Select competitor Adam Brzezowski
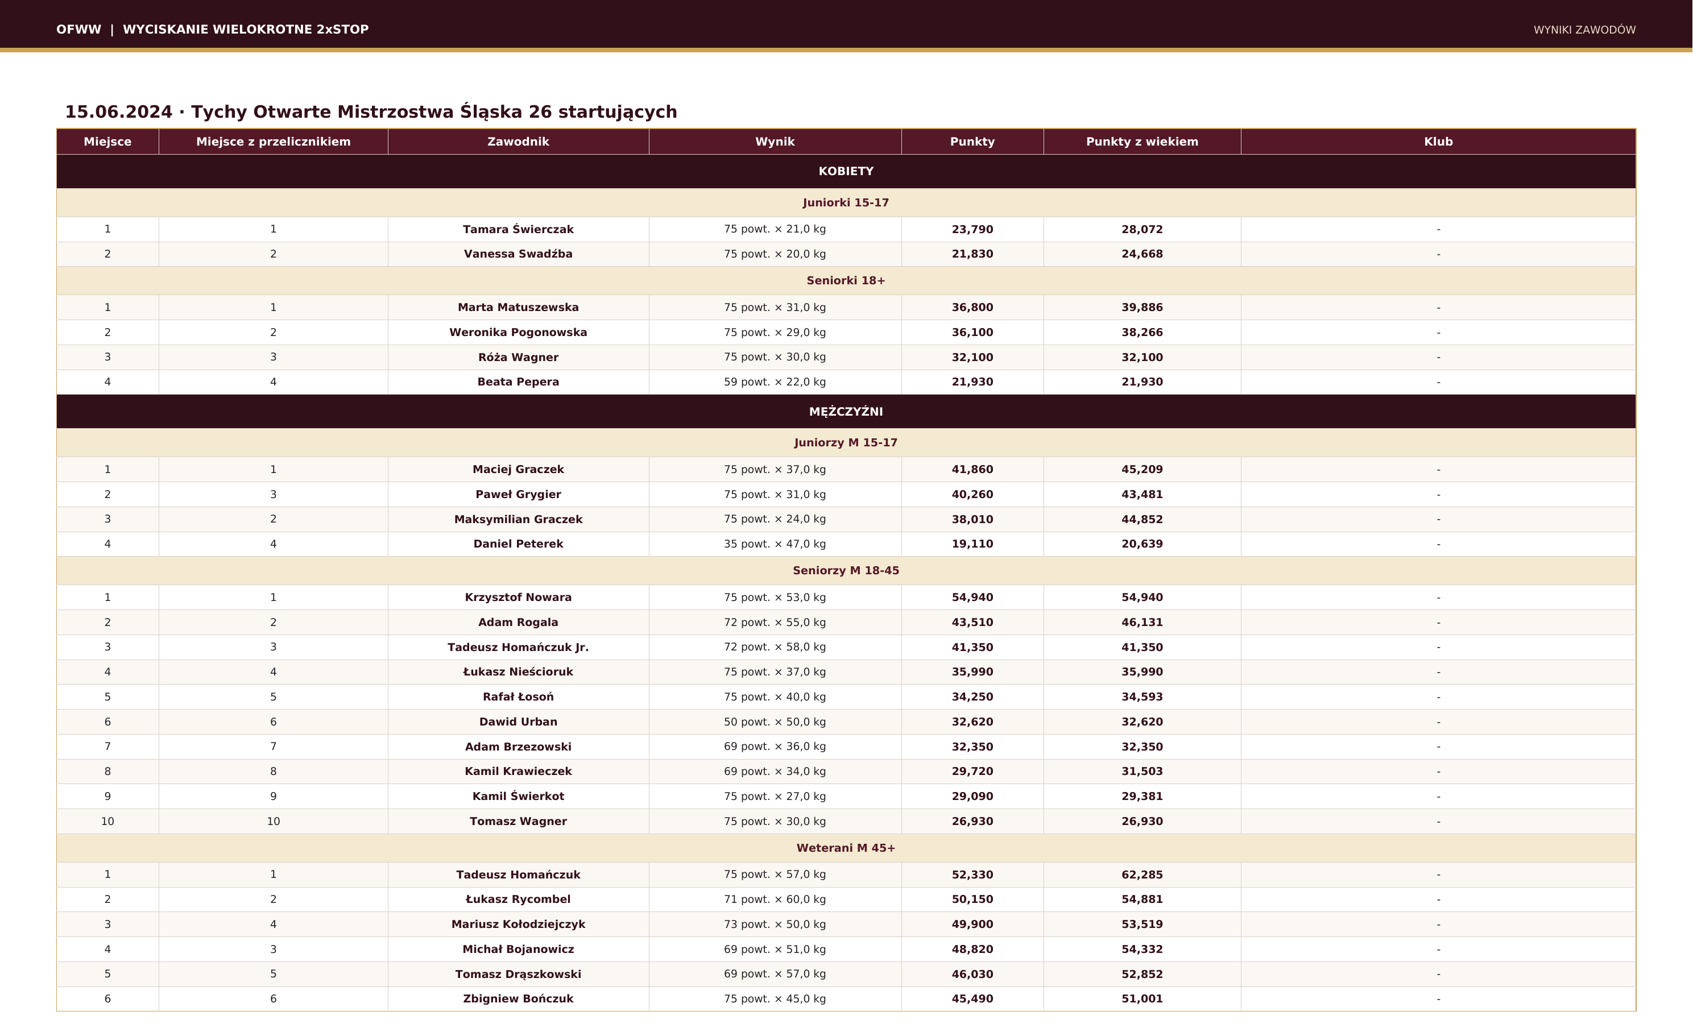 click(x=518, y=747)
